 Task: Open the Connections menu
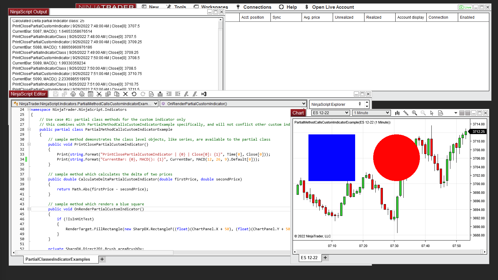254,7
